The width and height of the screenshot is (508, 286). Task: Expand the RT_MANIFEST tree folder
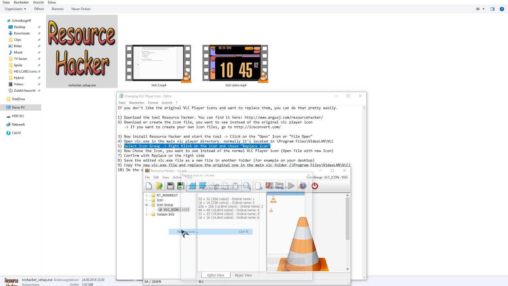point(146,195)
